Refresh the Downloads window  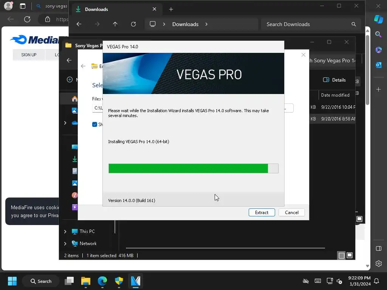133,24
